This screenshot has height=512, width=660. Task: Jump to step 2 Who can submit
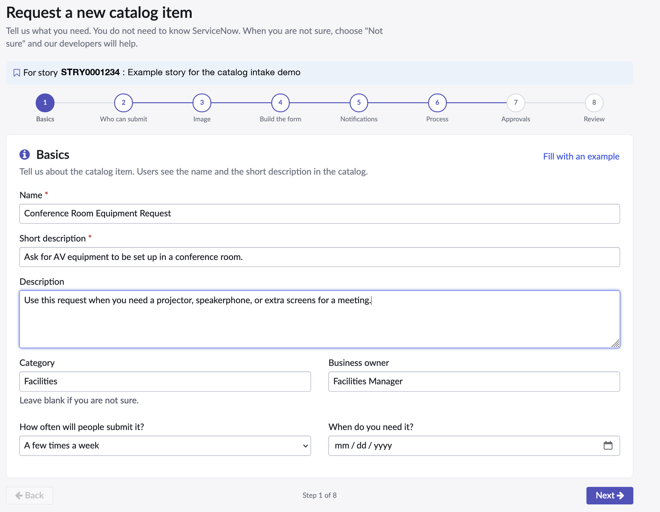[123, 103]
